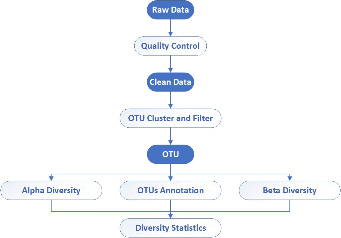Click the Raw Data node

[x=170, y=9]
